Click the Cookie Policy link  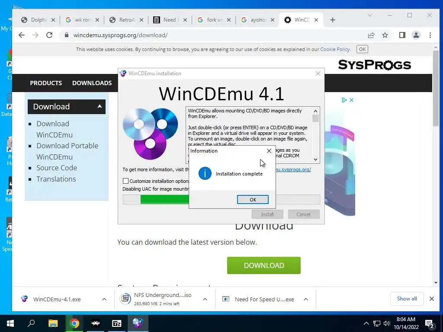(335, 49)
